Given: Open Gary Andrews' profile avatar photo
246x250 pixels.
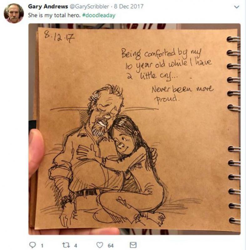Looking at the screenshot, I should 14,13.
